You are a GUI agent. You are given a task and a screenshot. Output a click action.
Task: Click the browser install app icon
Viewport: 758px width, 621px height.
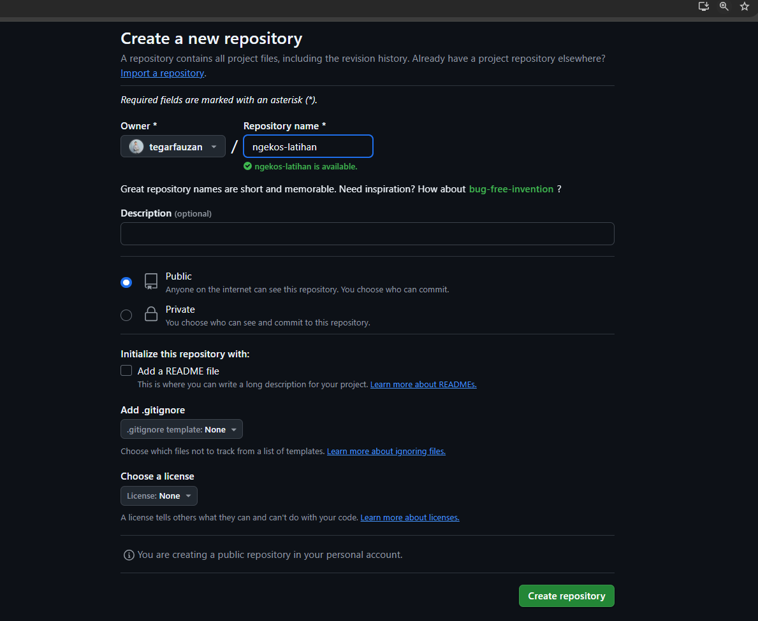(703, 6)
